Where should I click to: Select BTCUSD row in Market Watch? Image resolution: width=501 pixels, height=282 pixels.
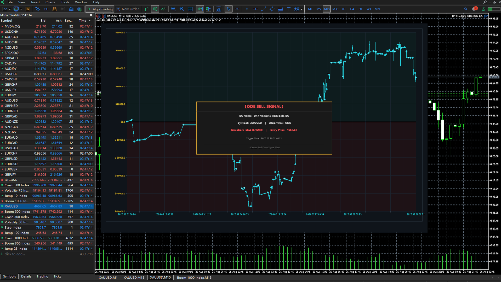[47, 180]
